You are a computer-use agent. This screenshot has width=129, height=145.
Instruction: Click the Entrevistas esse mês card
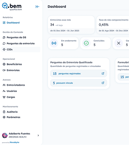coord(71,25)
